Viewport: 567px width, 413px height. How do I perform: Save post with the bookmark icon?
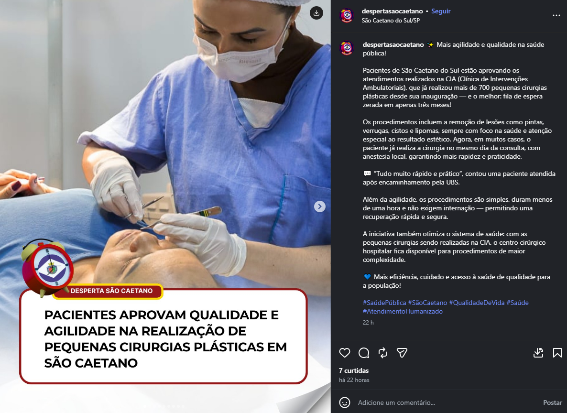(x=557, y=353)
